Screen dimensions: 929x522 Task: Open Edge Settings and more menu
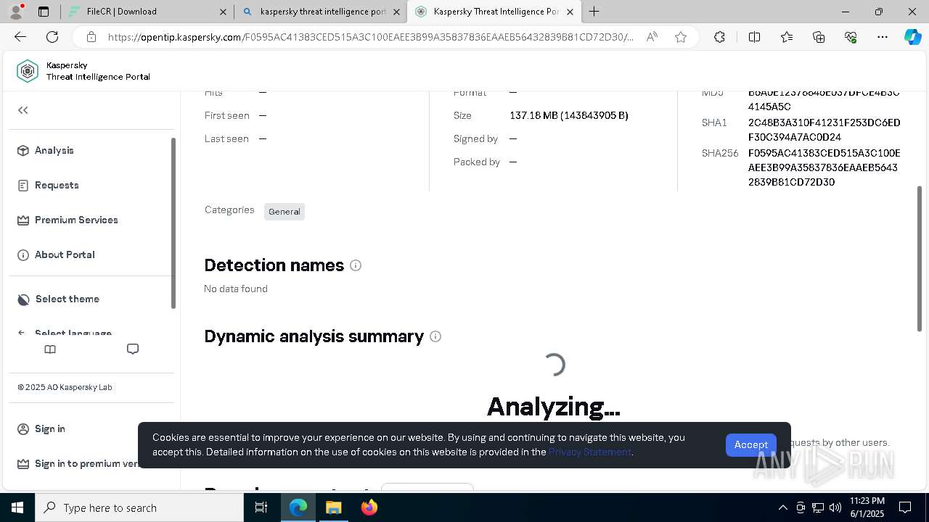pos(883,37)
